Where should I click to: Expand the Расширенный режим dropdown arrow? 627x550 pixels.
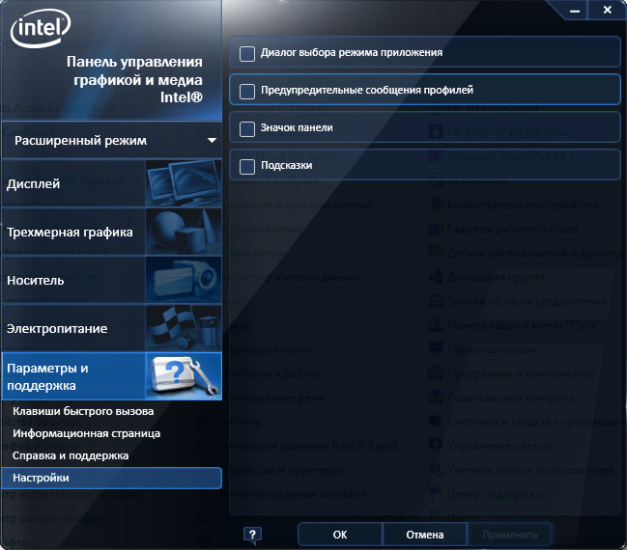click(x=212, y=141)
